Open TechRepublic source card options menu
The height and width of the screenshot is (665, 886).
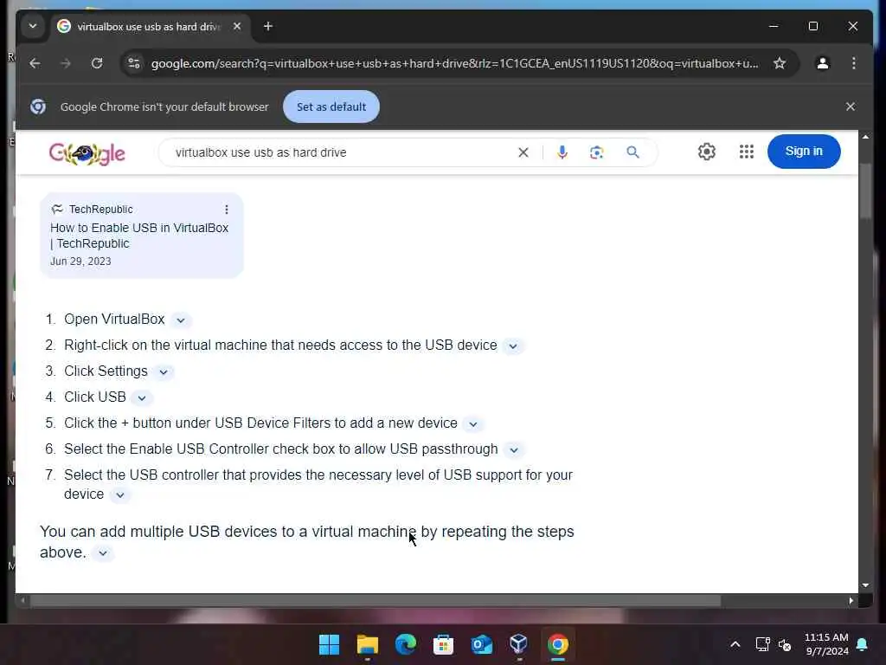point(227,210)
